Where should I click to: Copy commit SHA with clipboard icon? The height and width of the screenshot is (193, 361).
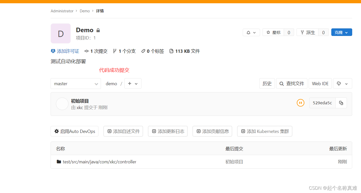(x=341, y=103)
